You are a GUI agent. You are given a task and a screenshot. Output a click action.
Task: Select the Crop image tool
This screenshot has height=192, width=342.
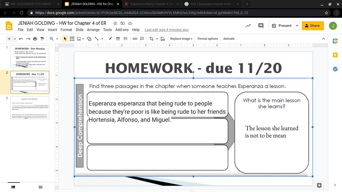(151, 39)
